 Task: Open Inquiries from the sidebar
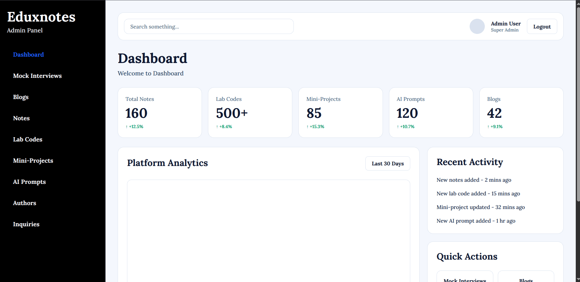pyautogui.click(x=26, y=224)
